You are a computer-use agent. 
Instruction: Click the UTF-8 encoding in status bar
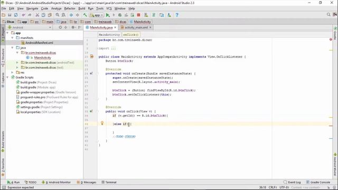(284, 187)
